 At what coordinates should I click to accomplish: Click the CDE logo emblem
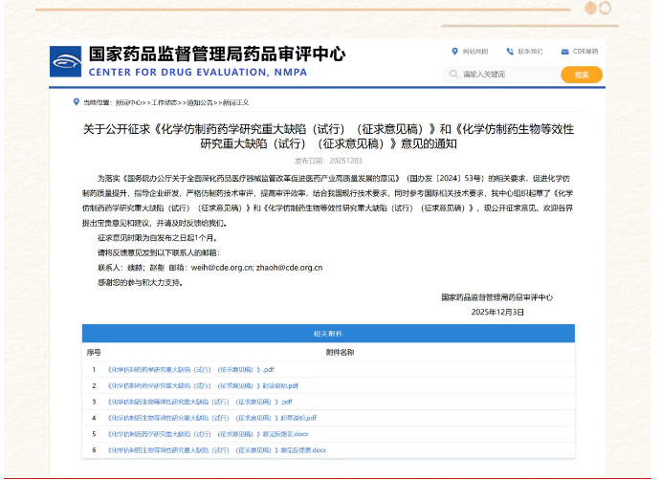[x=66, y=62]
